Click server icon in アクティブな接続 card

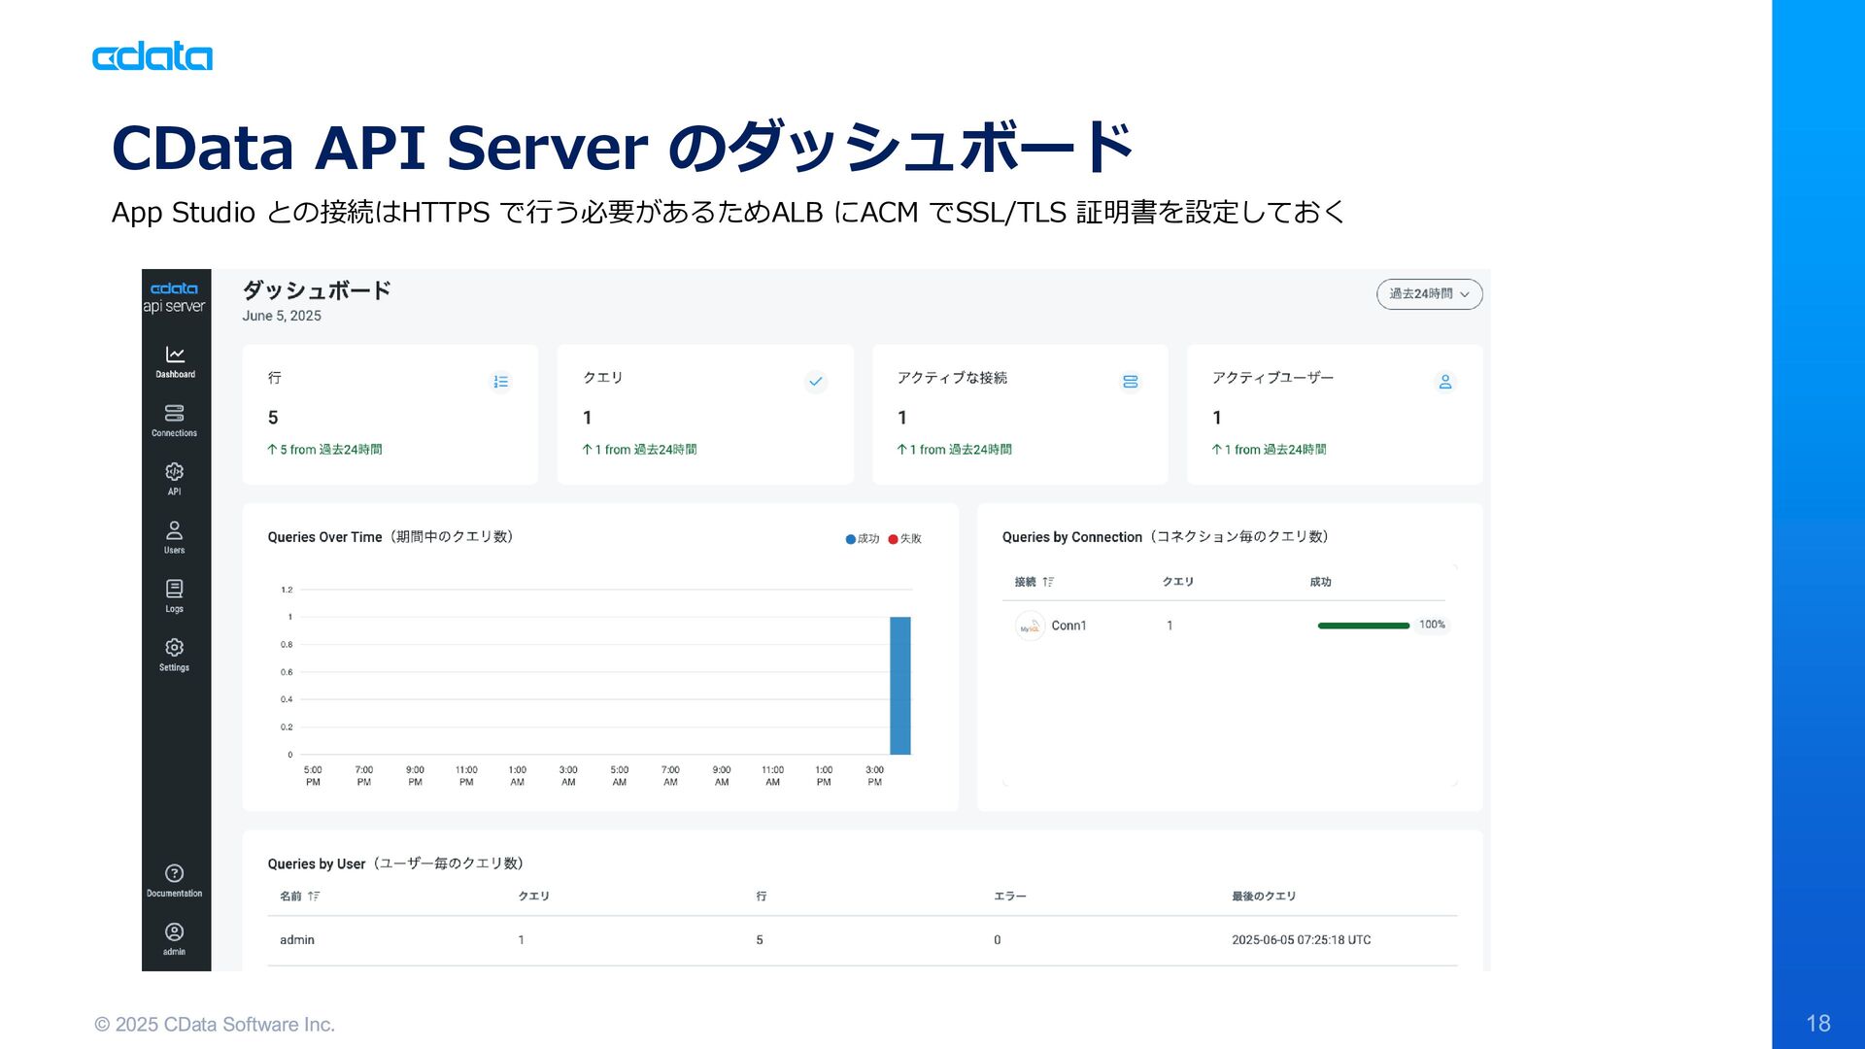(x=1131, y=382)
